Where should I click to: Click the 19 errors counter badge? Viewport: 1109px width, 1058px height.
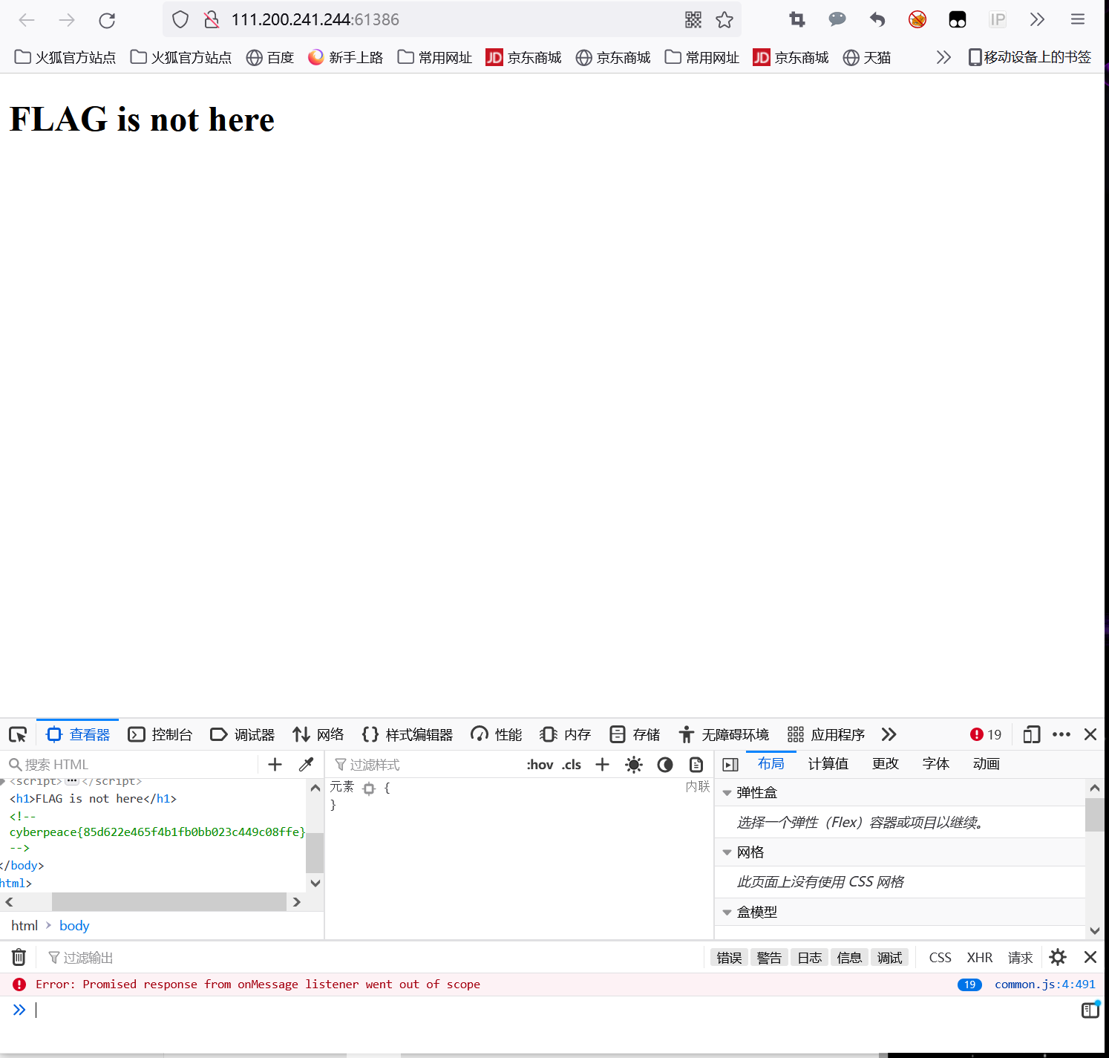pyautogui.click(x=986, y=734)
